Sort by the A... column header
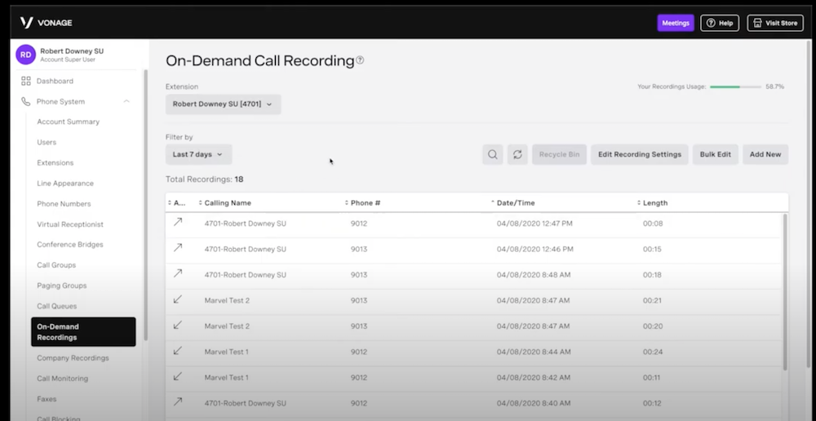The width and height of the screenshot is (816, 421). [177, 203]
